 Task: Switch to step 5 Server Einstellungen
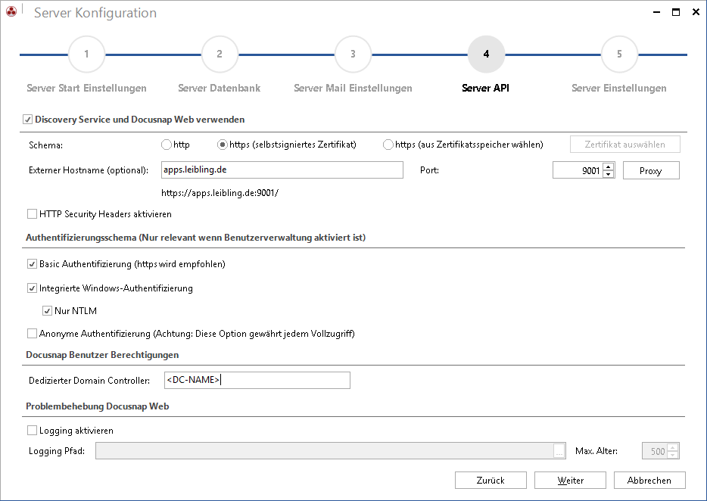click(619, 54)
